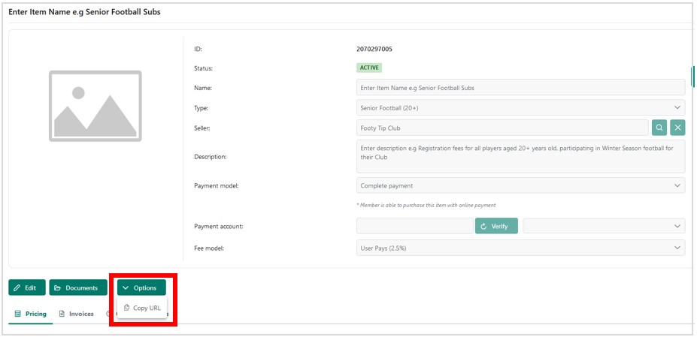This screenshot has height=340, width=697.
Task: Expand the Type dropdown
Action: pos(520,107)
